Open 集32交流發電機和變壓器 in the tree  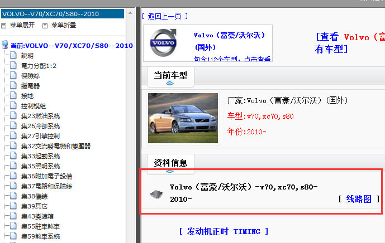[56, 146]
